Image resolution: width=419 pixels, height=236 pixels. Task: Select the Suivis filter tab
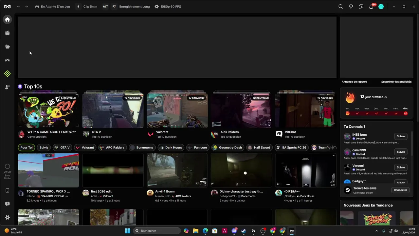44,147
